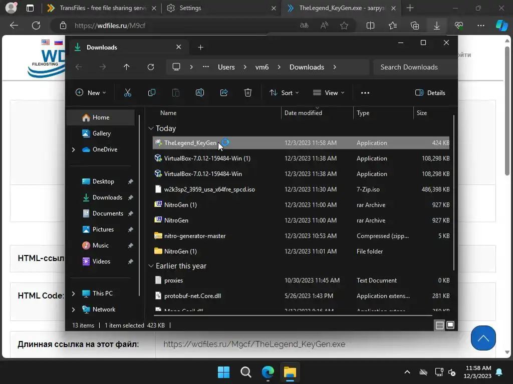The height and width of the screenshot is (384, 513).
Task: Select the nitro-generator-master zip file
Action: 301,236
